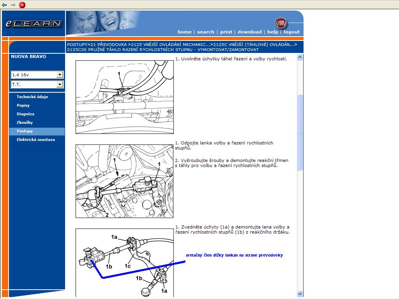The height and width of the screenshot is (299, 399).
Task: Select Popisy in the sidebar
Action: (x=23, y=106)
